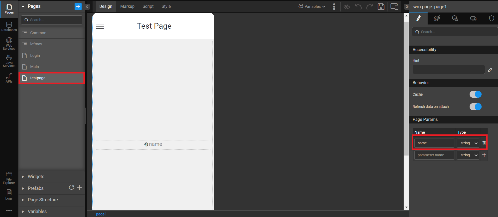This screenshot has width=498, height=217.
Task: Toggle the Cache switch
Action: coord(475,94)
